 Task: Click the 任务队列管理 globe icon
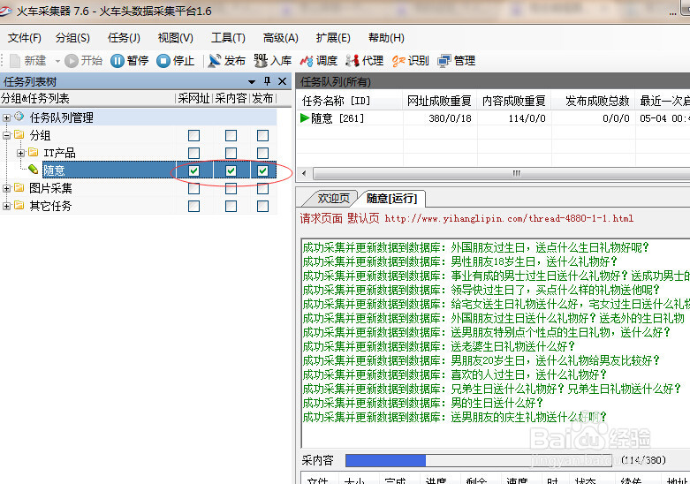coord(19,117)
